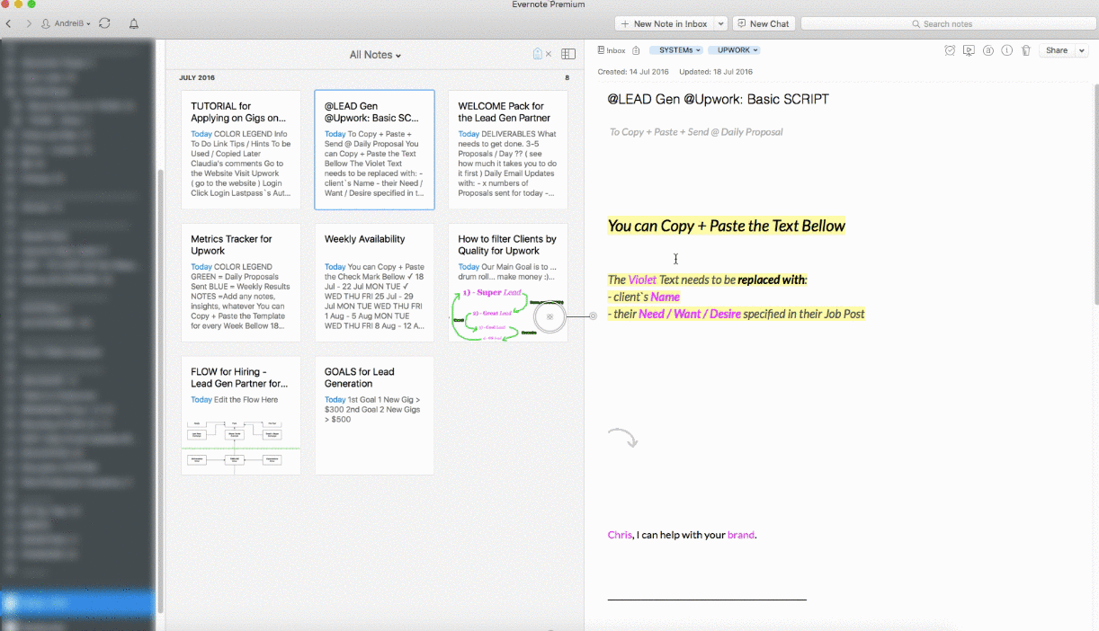Open How to filter Clients note
1099x631 pixels.
click(508, 282)
